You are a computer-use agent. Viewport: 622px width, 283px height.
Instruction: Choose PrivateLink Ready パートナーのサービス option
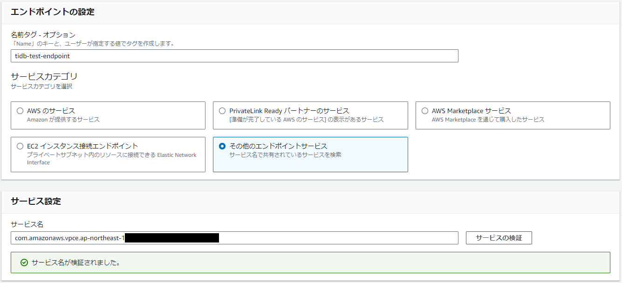[222, 111]
